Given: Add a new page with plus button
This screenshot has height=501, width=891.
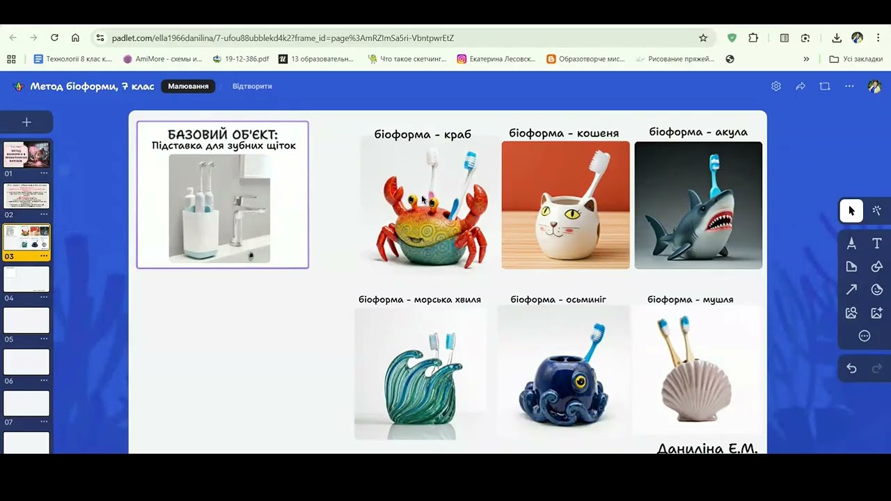Looking at the screenshot, I should 26,122.
